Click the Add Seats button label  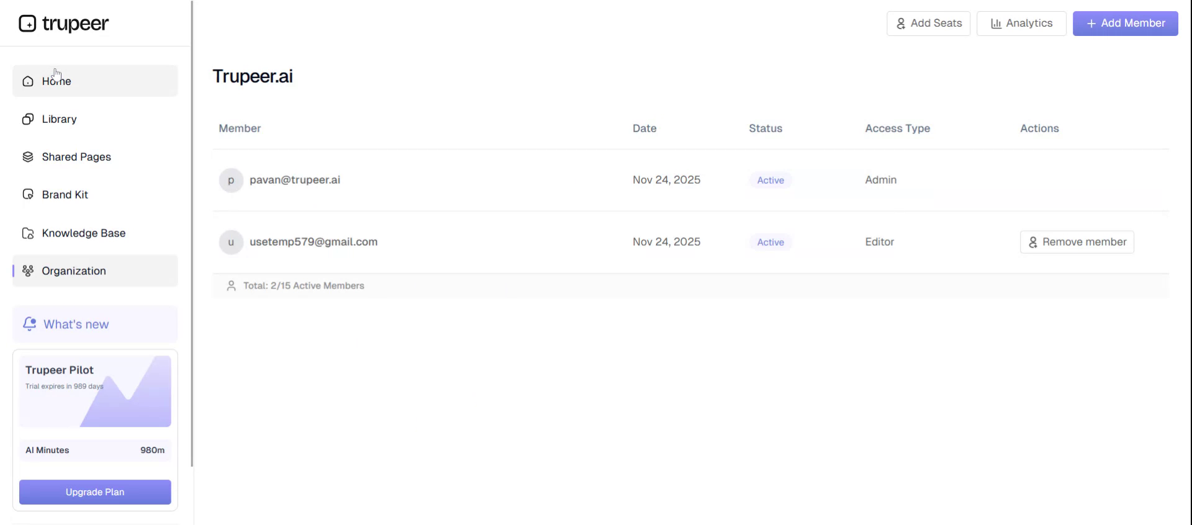[x=936, y=24]
